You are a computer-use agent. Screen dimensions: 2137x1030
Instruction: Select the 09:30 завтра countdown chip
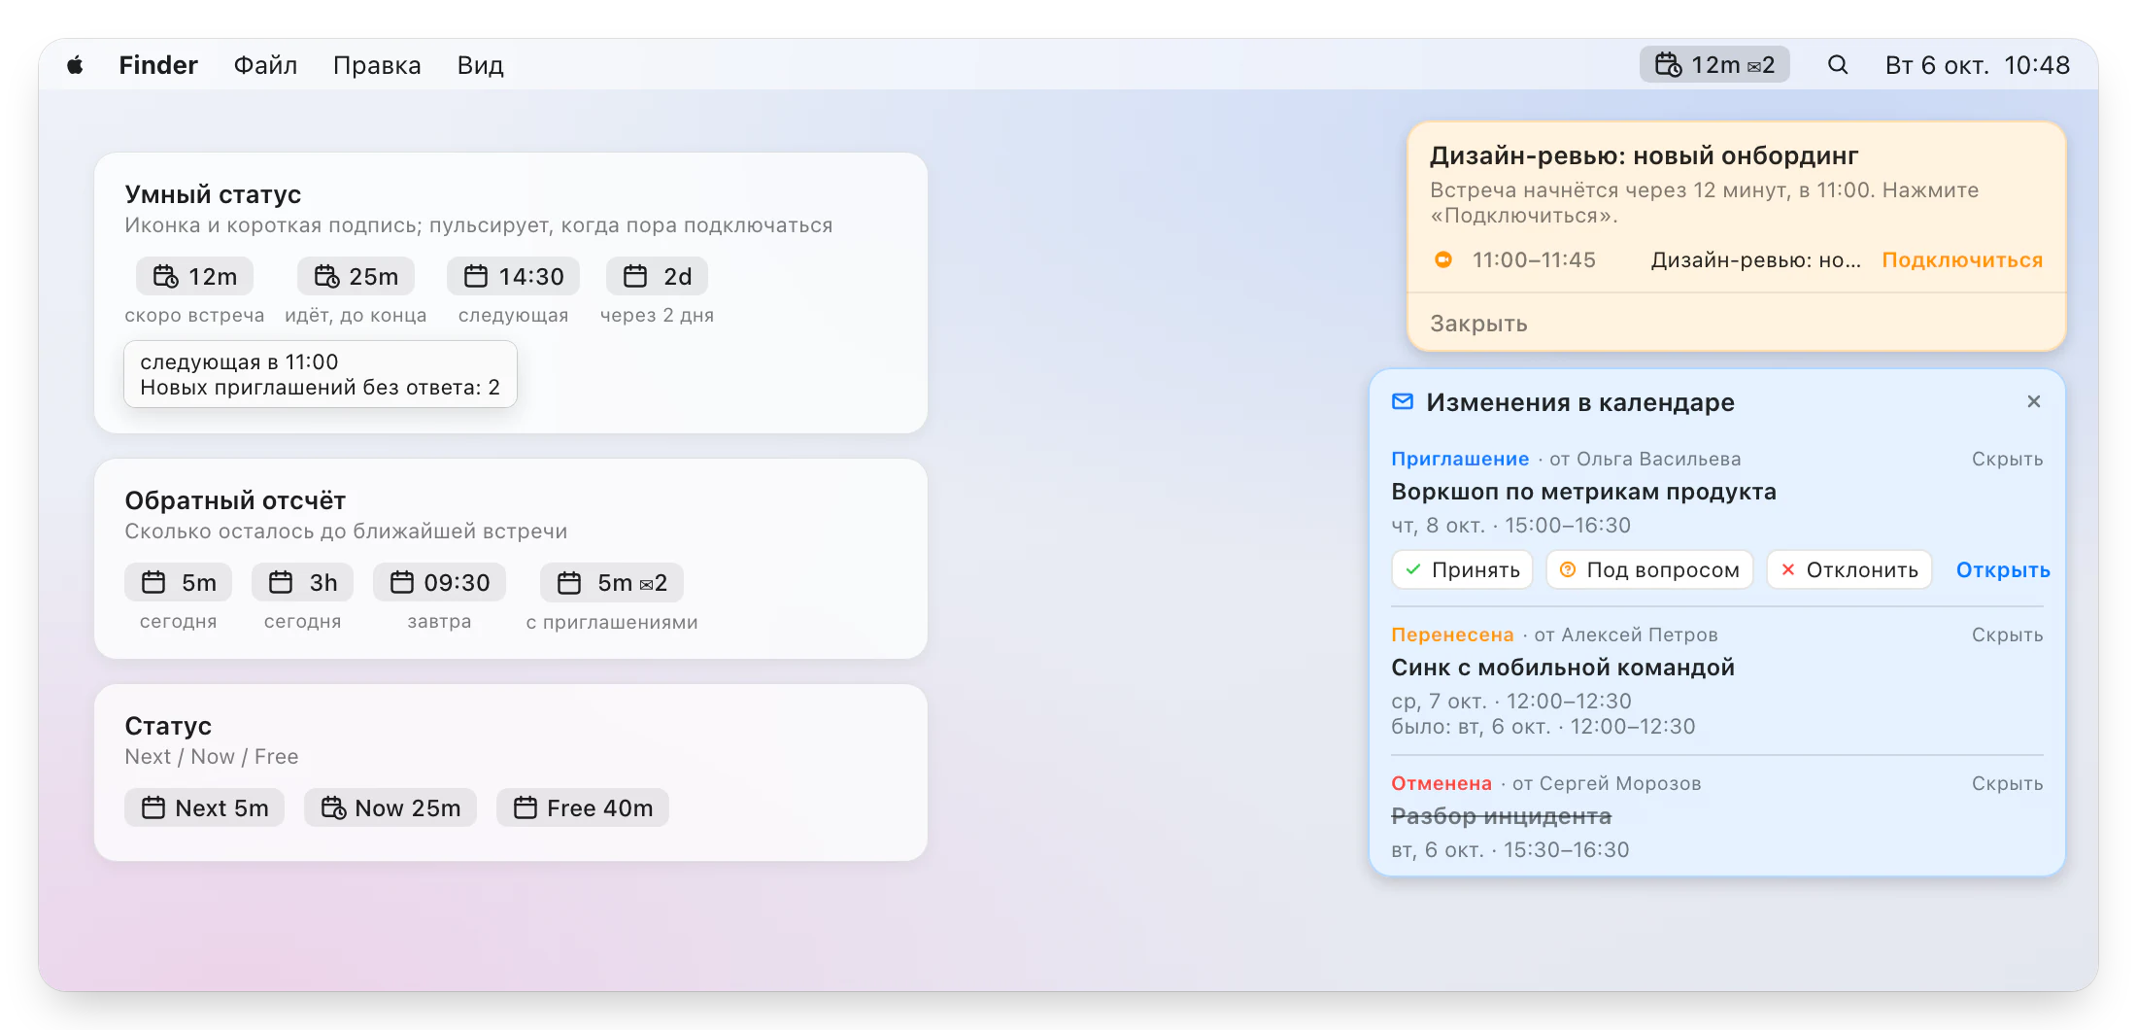pos(439,583)
